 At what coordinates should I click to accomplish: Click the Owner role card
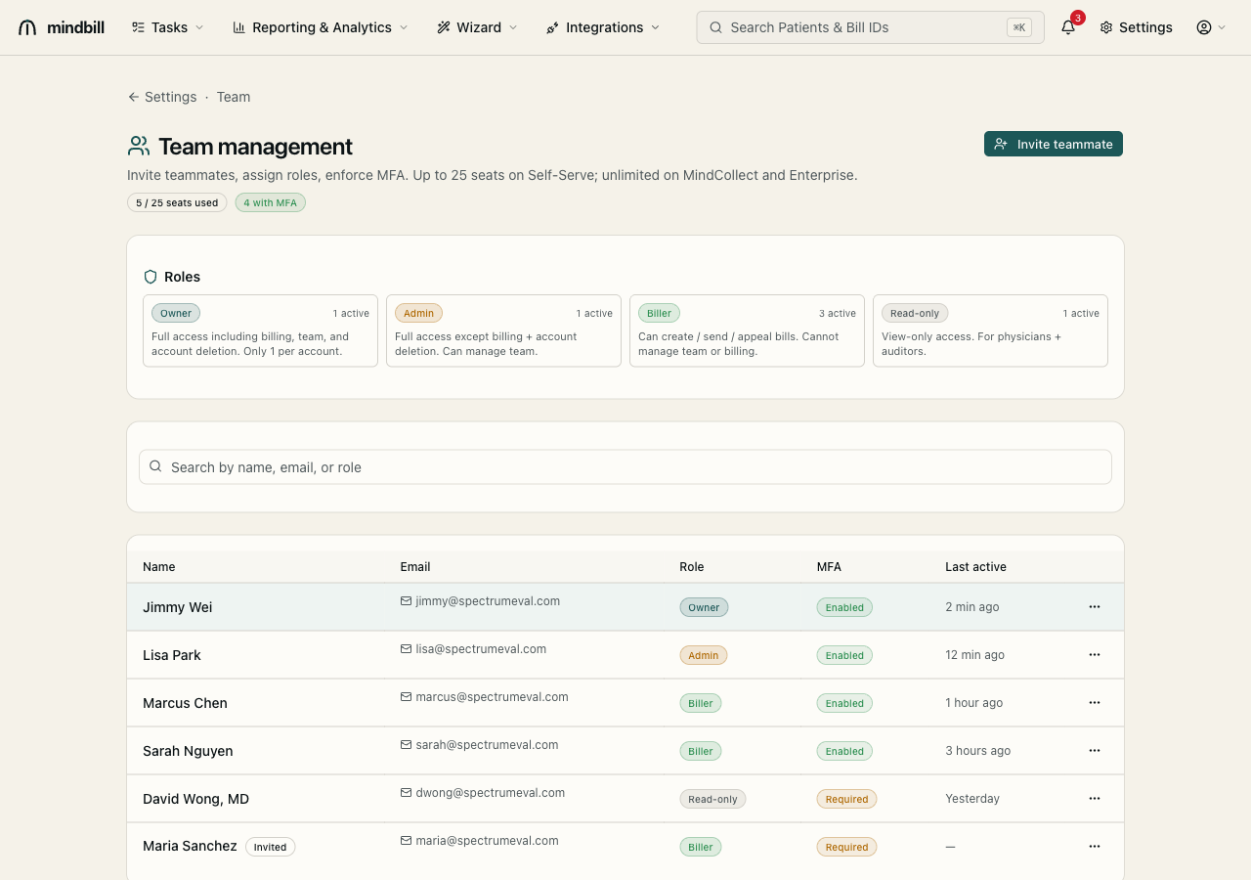260,330
